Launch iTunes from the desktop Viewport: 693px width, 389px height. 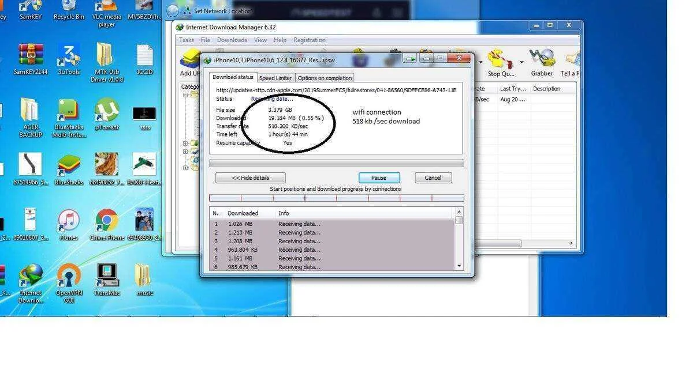[69, 225]
